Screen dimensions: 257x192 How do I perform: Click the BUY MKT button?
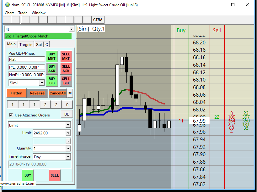pyautogui.click(x=52, y=56)
